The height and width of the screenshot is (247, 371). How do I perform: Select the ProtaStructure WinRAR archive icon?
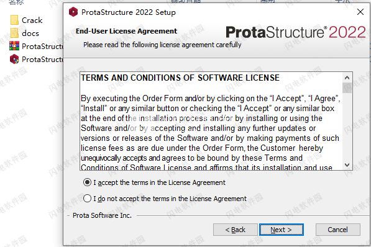[14, 46]
